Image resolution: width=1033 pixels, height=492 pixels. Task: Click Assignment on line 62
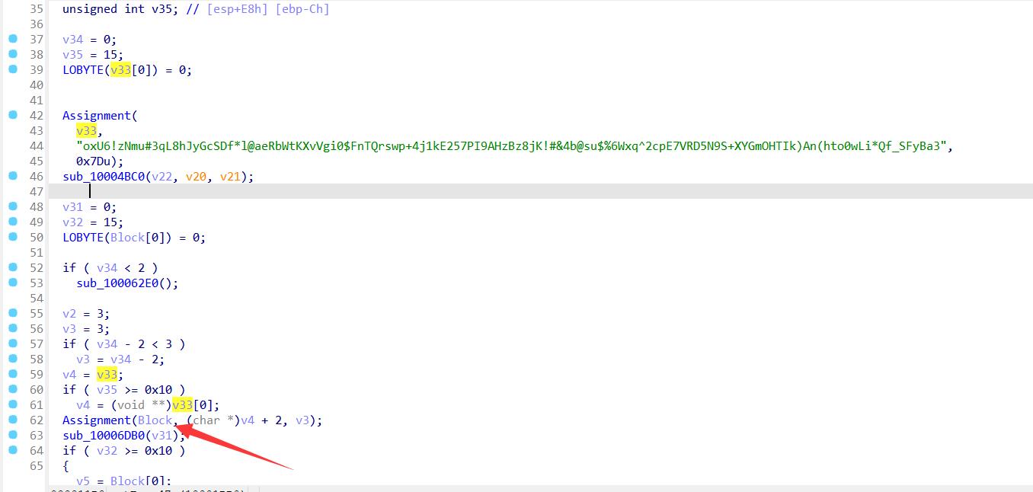(97, 420)
